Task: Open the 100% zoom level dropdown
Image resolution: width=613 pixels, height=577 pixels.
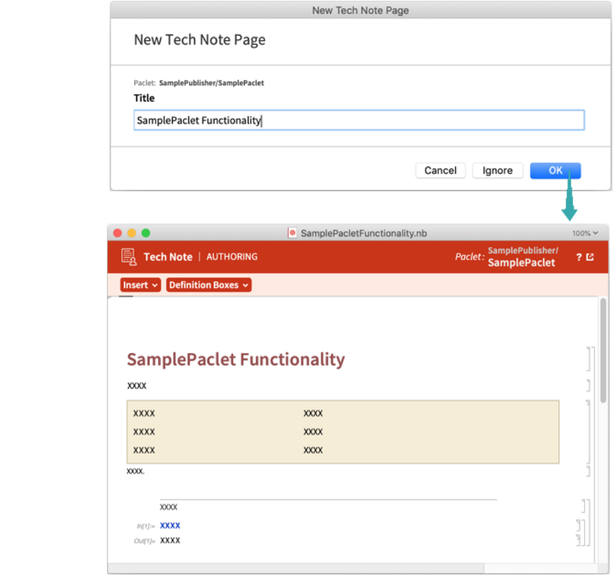Action: point(584,233)
